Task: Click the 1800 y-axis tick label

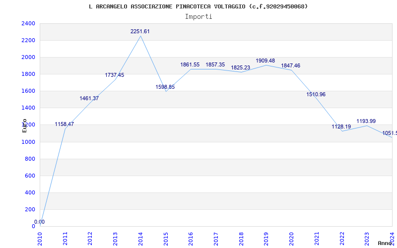Action: [28, 74]
